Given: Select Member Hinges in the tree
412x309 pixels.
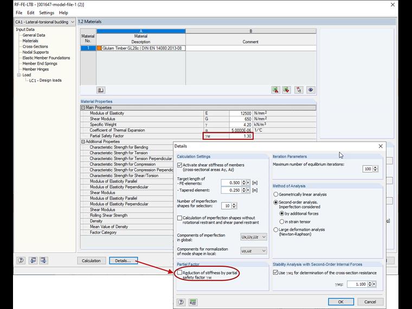Looking at the screenshot, I should click(35, 69).
